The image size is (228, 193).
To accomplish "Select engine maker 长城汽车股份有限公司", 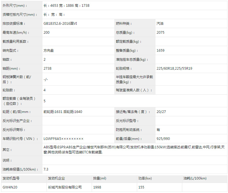I will (x=65, y=187).
